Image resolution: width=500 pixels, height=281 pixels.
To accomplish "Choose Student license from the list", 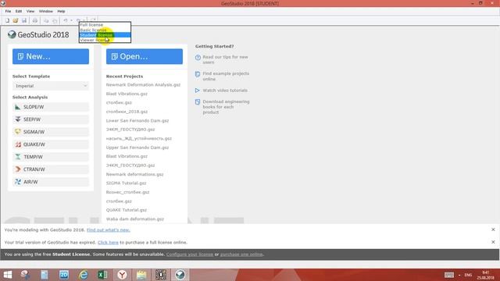I will pos(105,35).
